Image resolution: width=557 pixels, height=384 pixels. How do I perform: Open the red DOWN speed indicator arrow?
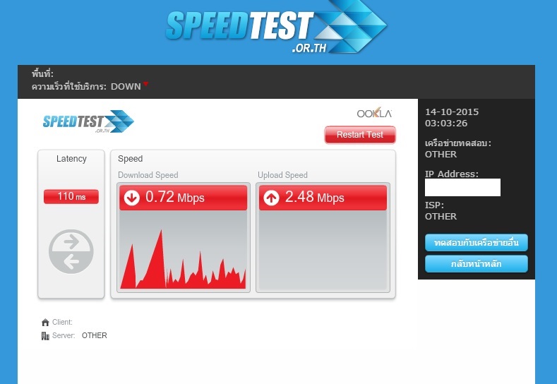click(x=145, y=84)
